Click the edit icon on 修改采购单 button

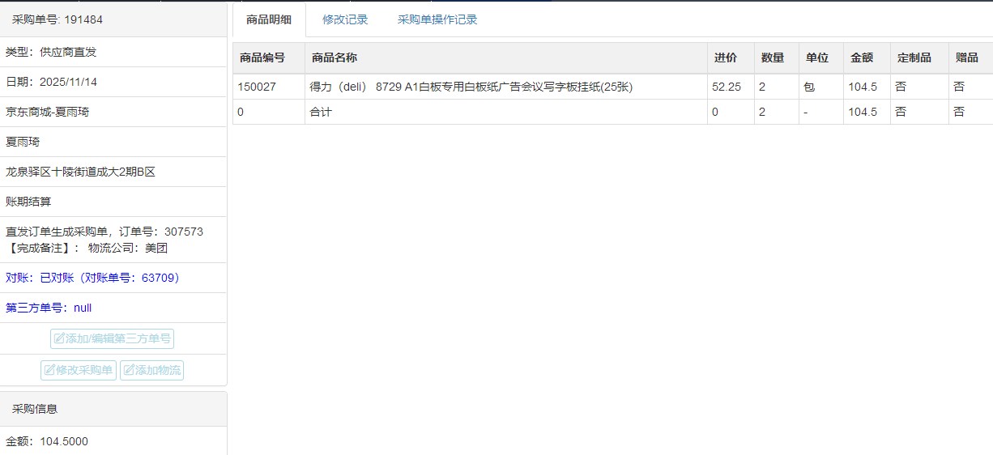(x=49, y=371)
